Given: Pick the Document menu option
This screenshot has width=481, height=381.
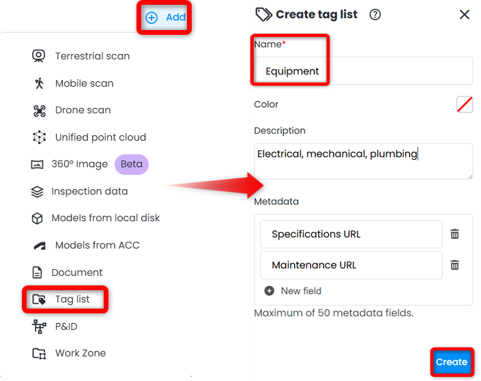Looking at the screenshot, I should (76, 272).
